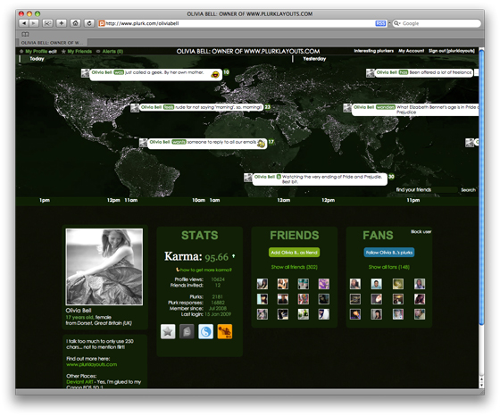The height and width of the screenshot is (416, 500).
Task: Open the My Profile link
Action: click(36, 51)
